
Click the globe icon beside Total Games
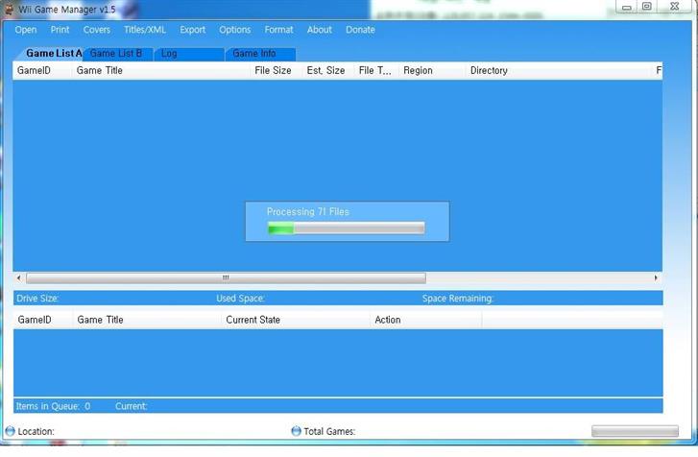tap(296, 431)
